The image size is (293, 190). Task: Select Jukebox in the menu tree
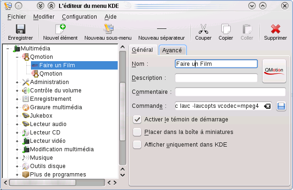(x=41, y=116)
